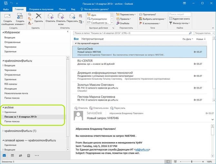The width and height of the screenshot is (216, 164).
Task: Open the Вид ribbon tab
Action: [73, 9]
